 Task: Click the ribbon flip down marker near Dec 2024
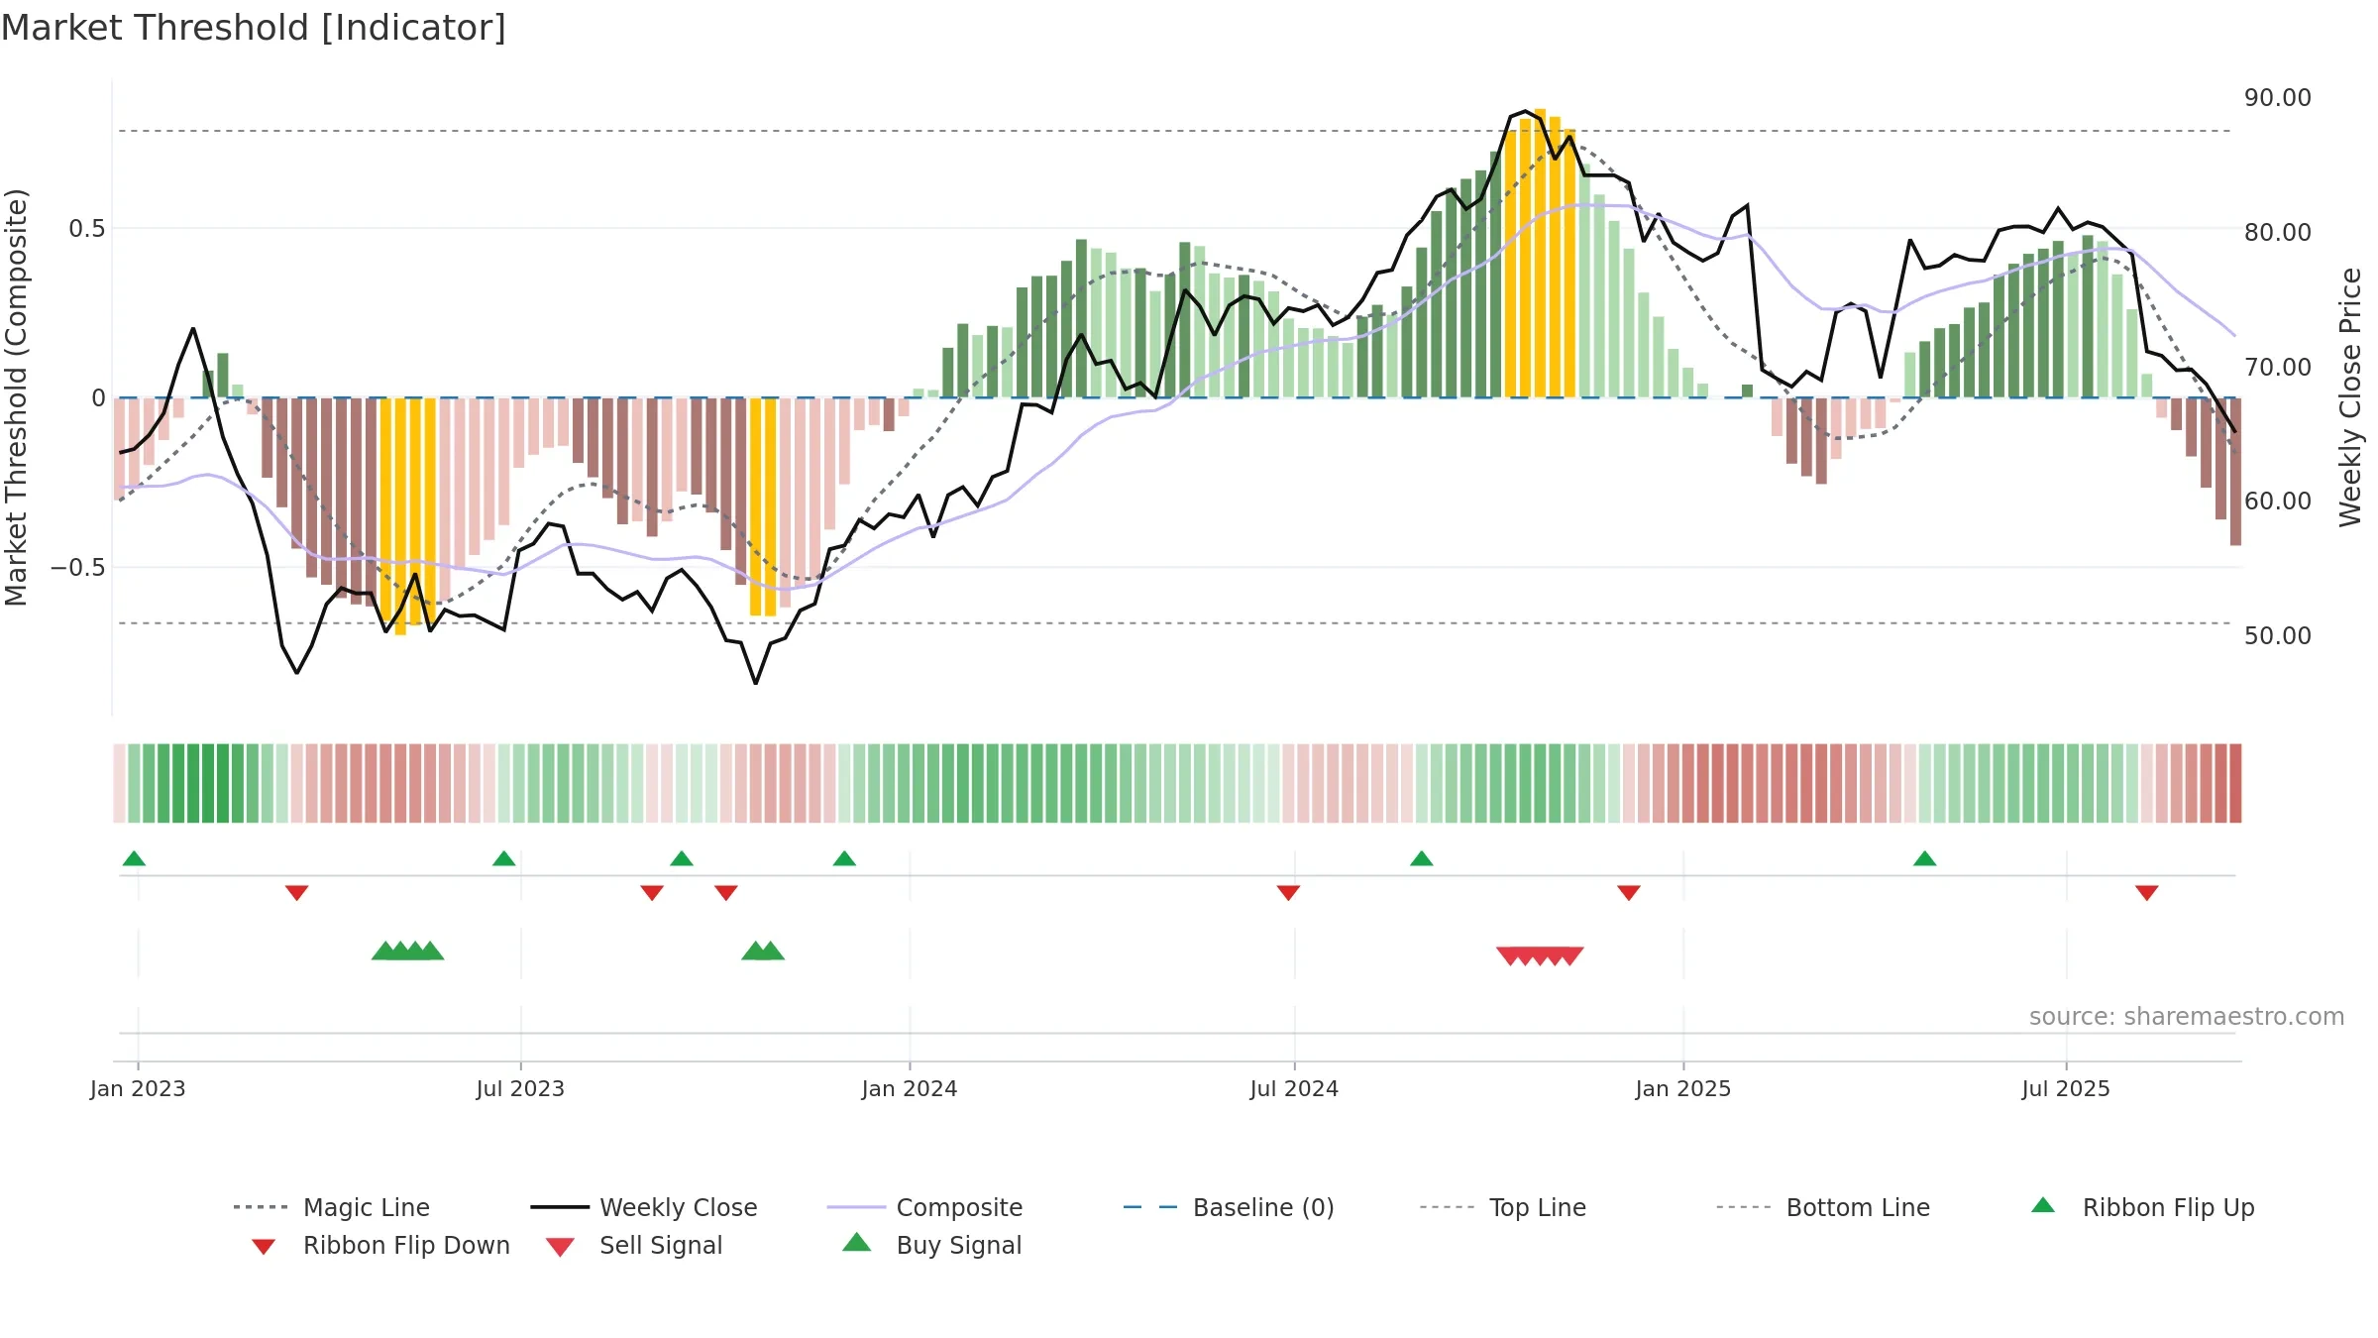(1629, 893)
